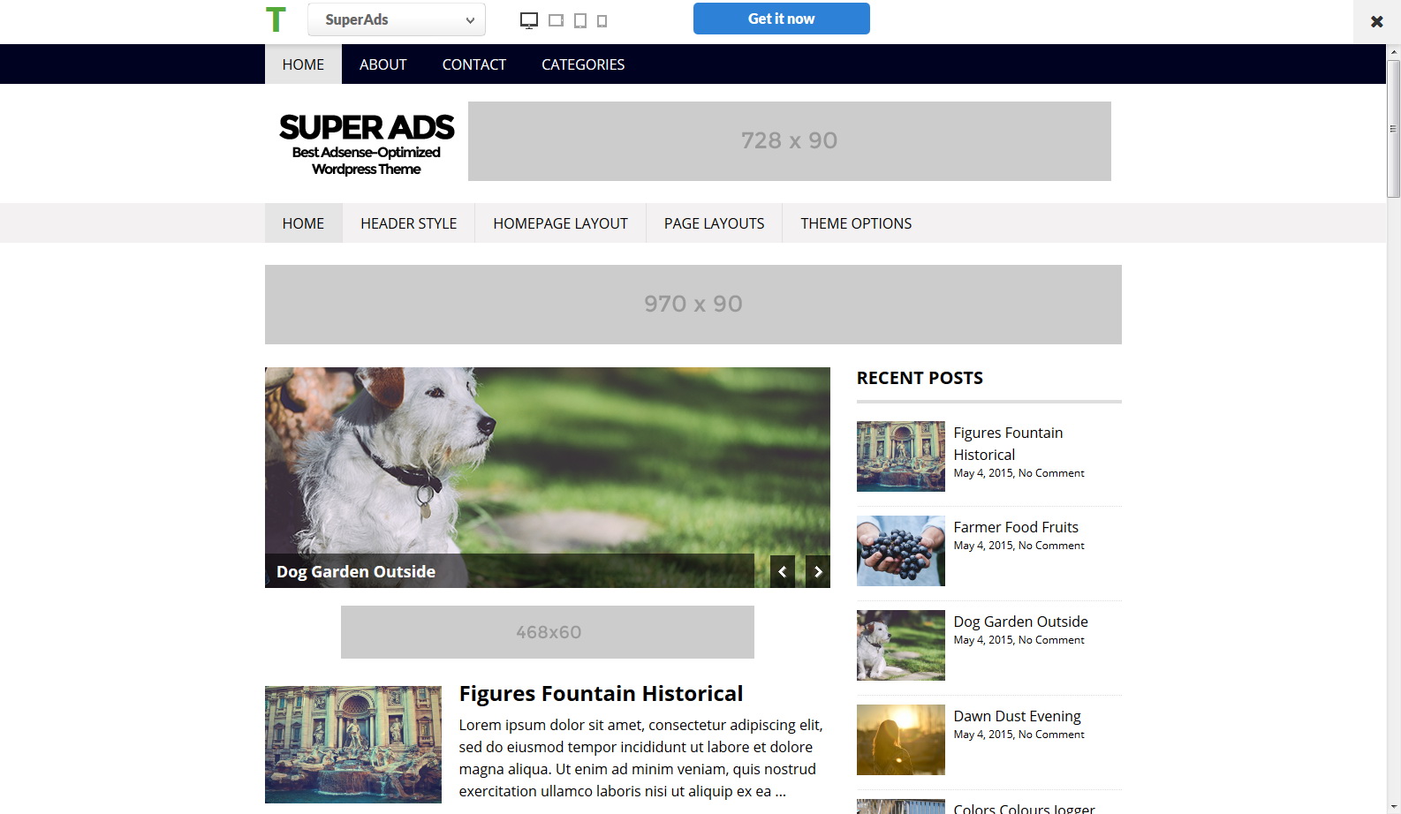Click the green T logo icon

click(276, 19)
